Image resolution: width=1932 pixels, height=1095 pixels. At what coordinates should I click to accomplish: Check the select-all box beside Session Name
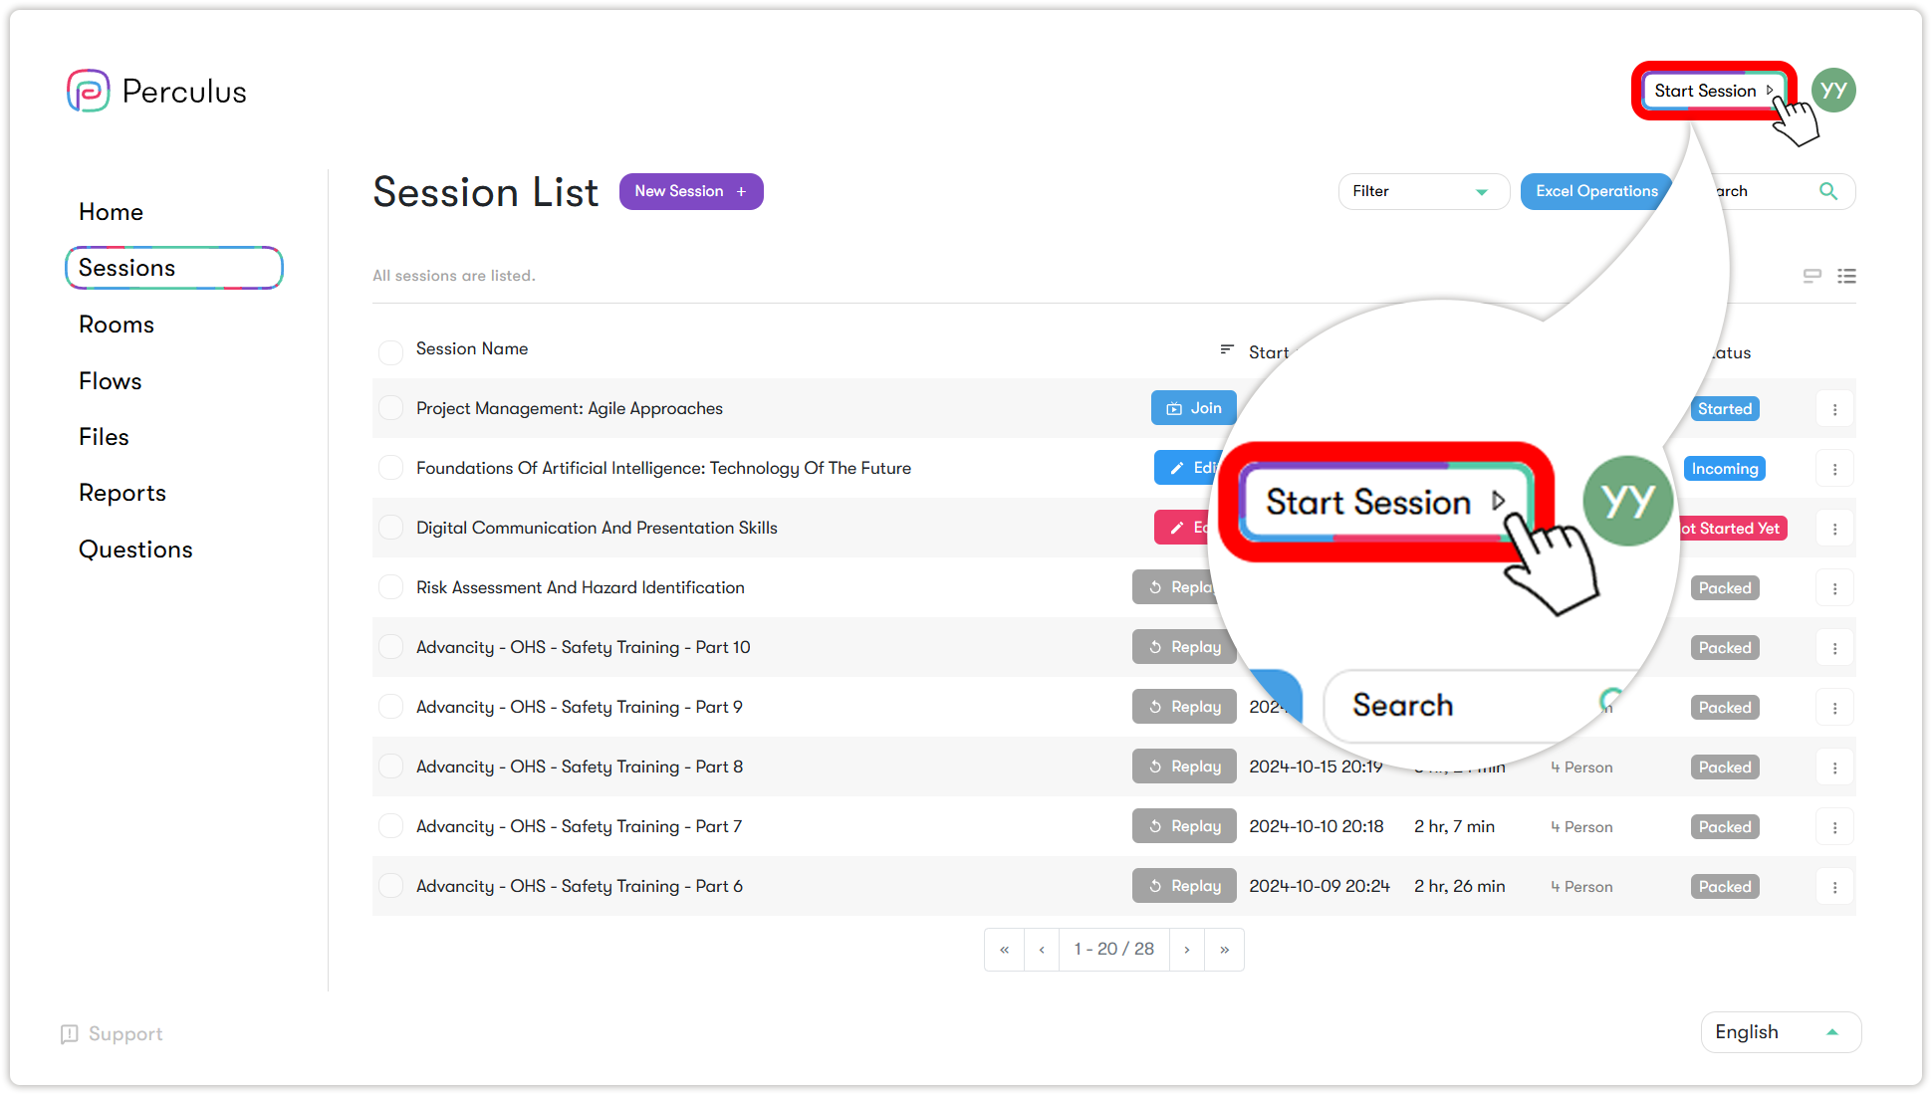pos(390,351)
